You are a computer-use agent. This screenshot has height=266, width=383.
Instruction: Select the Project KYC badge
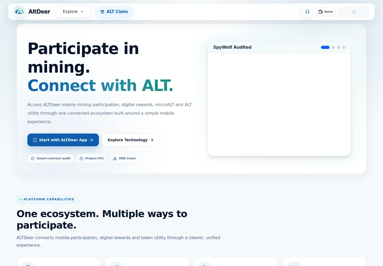point(92,158)
